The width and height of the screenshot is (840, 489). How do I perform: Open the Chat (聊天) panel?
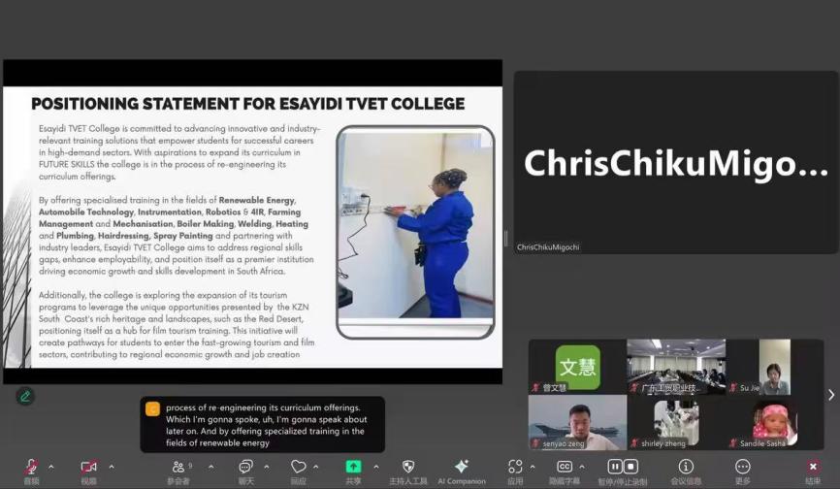(245, 468)
